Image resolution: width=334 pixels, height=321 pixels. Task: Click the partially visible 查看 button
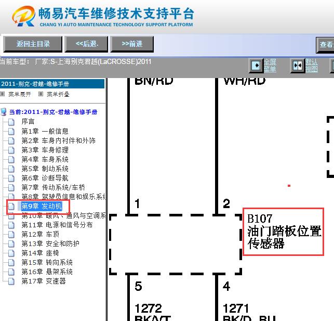point(325,45)
